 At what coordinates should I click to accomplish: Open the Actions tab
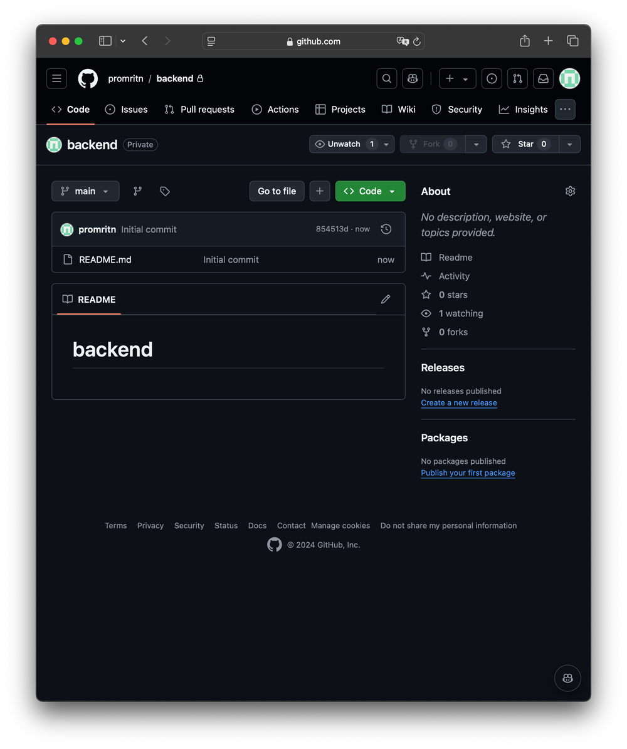[275, 110]
